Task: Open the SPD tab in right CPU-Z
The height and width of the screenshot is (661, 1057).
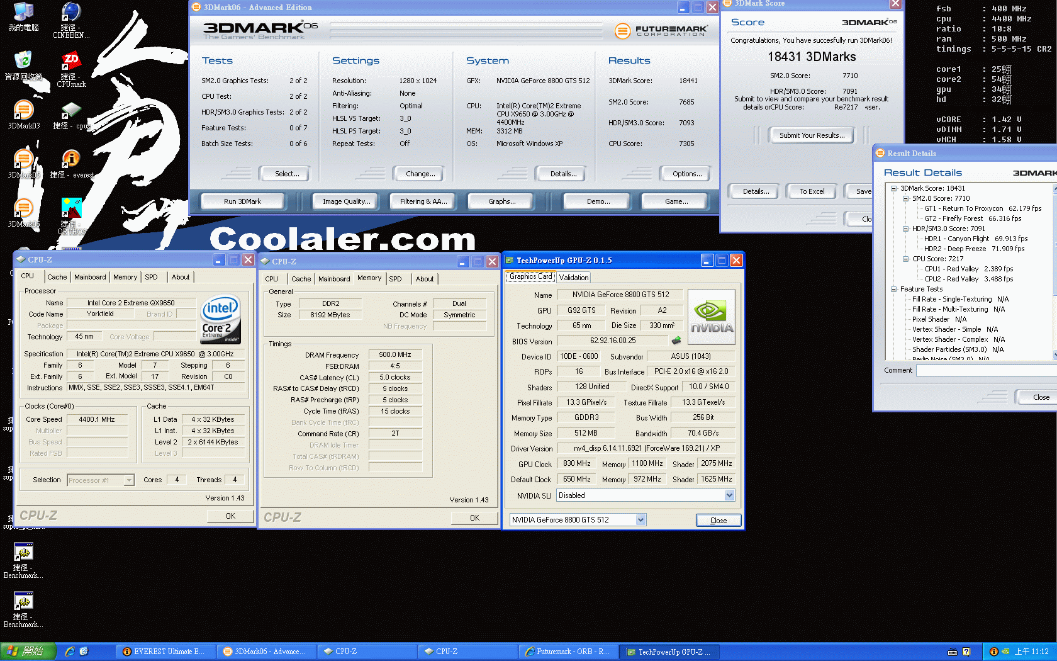Action: [395, 279]
